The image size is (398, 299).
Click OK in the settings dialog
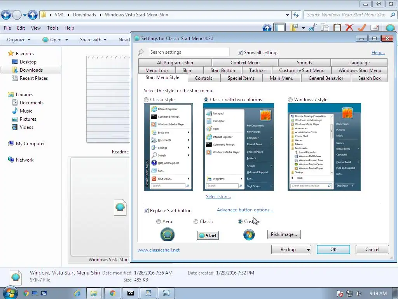click(x=333, y=250)
